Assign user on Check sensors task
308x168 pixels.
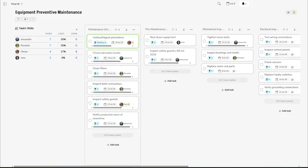[x=292, y=67]
